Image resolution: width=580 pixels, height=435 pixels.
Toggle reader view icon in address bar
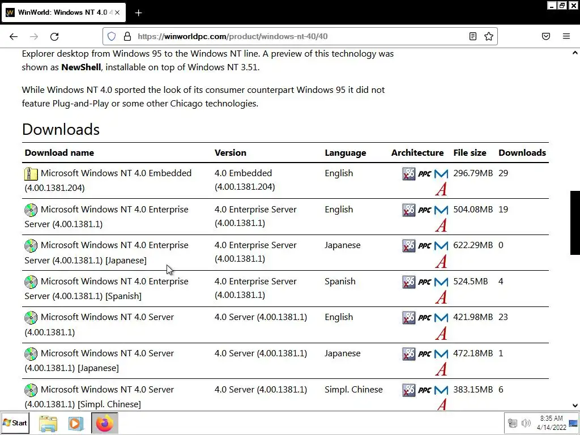[x=473, y=36]
